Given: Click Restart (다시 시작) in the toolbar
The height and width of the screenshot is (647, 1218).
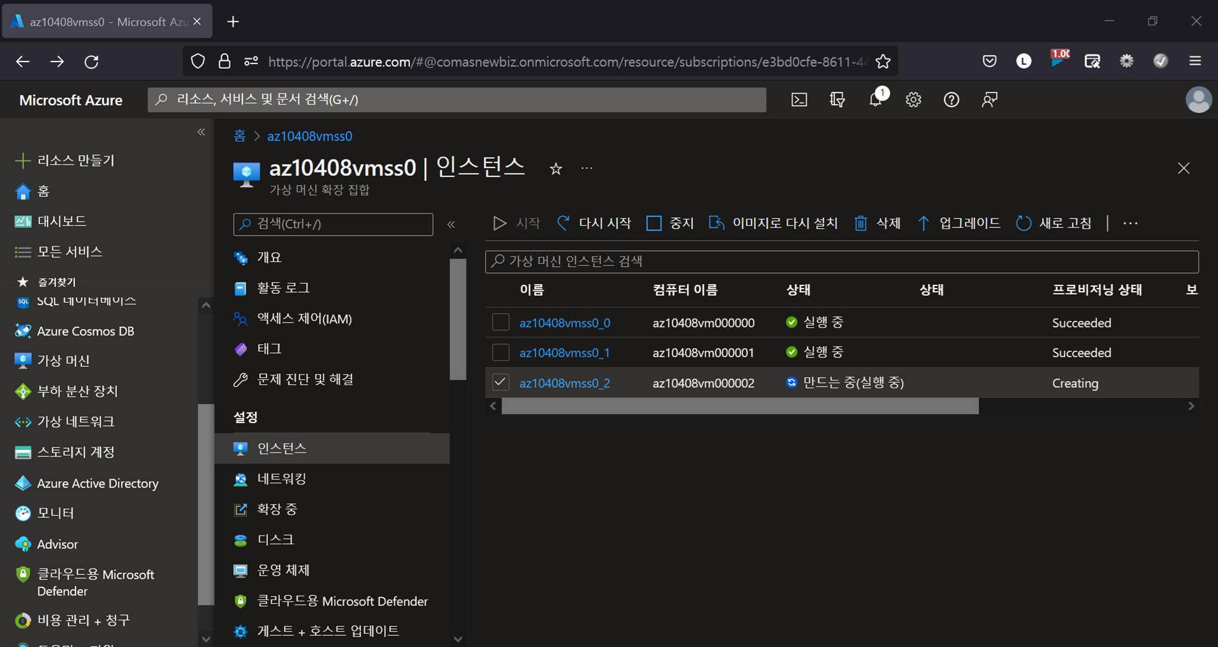Looking at the screenshot, I should coord(594,223).
